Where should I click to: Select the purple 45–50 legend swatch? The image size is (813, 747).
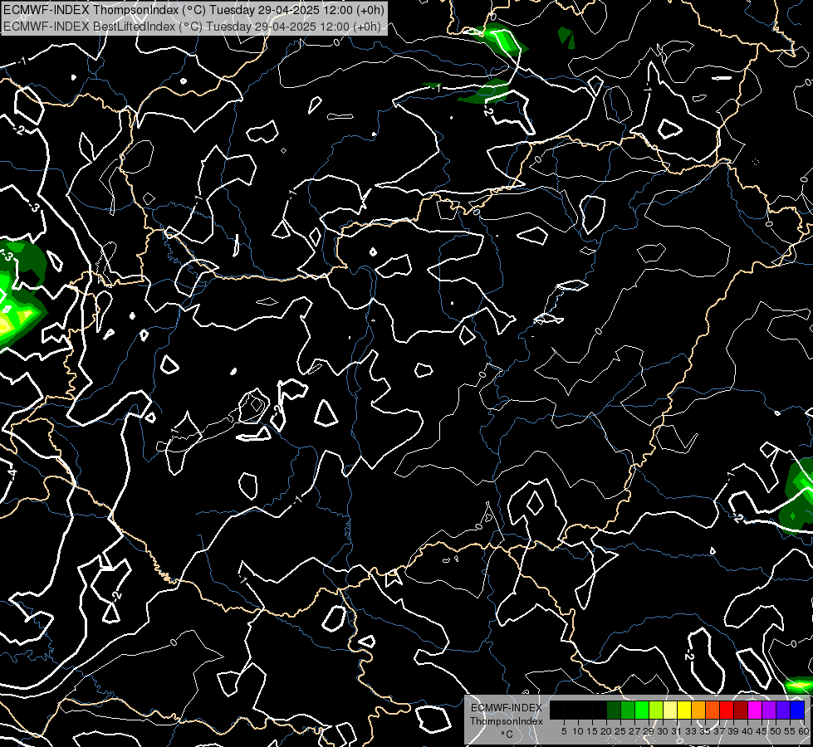click(769, 710)
